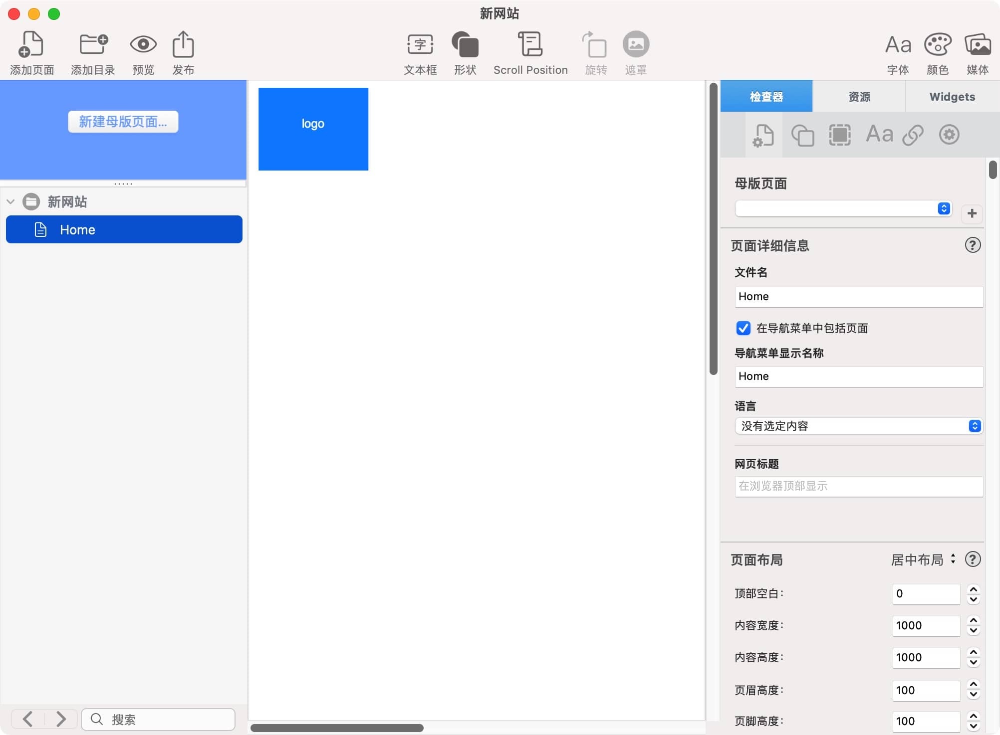Click the 旋转 rotate icon
This screenshot has width=1000, height=735.
[x=595, y=44]
